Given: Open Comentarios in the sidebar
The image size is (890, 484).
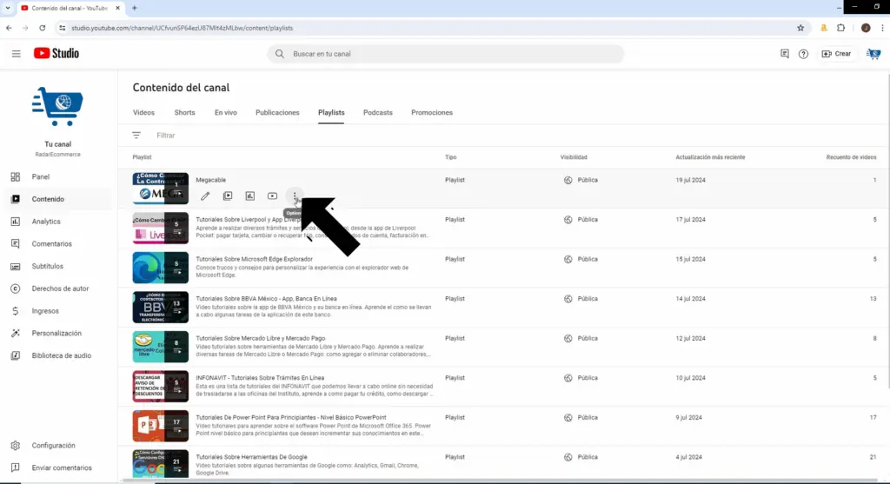Looking at the screenshot, I should click(59, 244).
